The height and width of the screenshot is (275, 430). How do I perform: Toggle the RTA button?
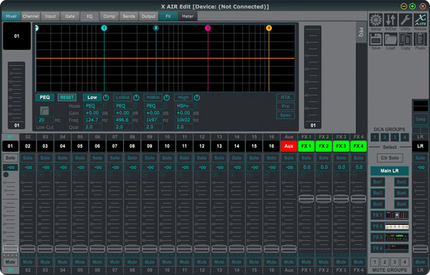(286, 97)
